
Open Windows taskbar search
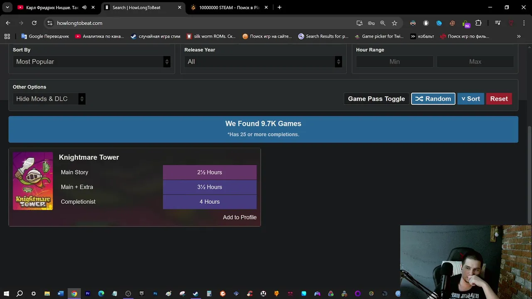click(20, 294)
